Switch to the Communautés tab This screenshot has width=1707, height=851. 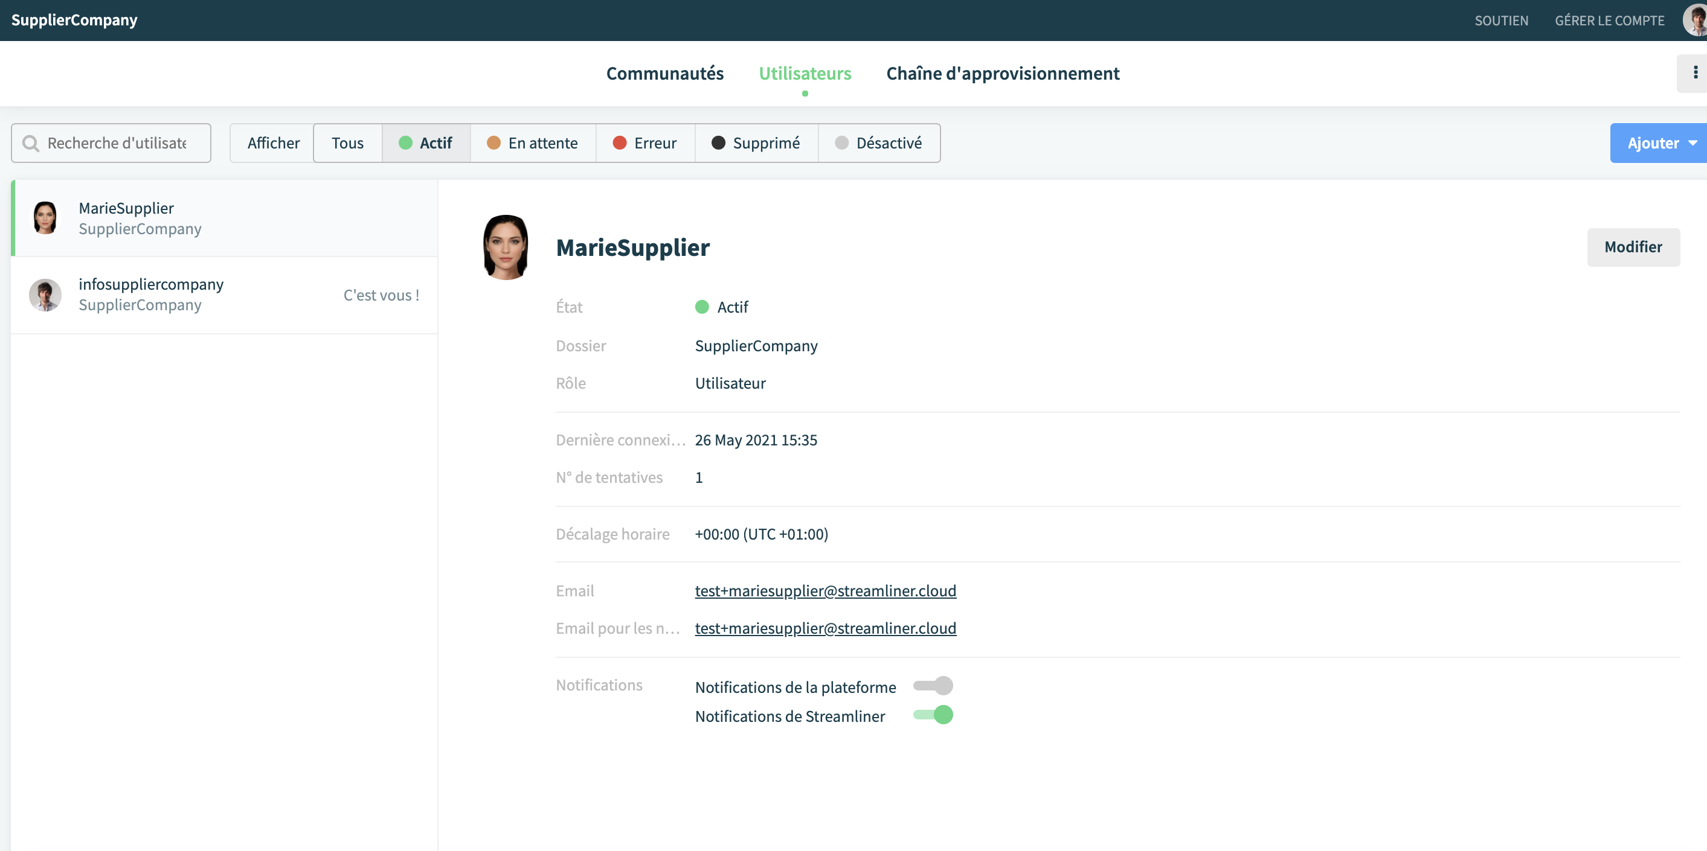[664, 73]
